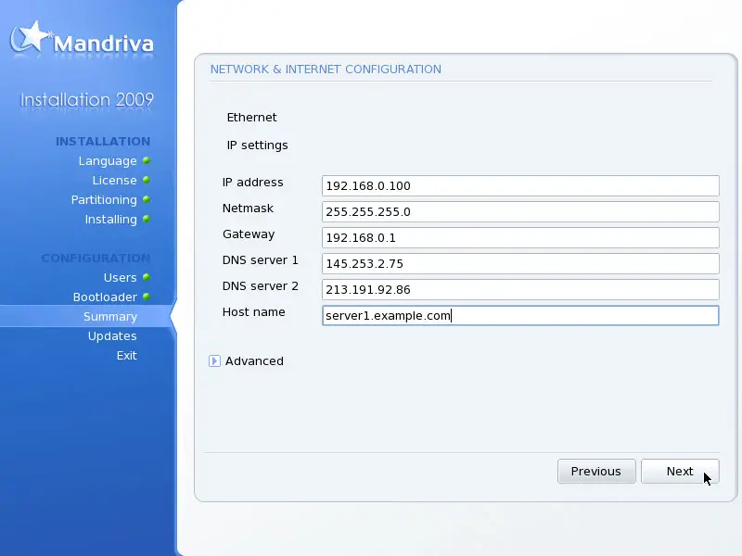This screenshot has height=556, width=742.
Task: Focus the IP address field
Action: 520,186
